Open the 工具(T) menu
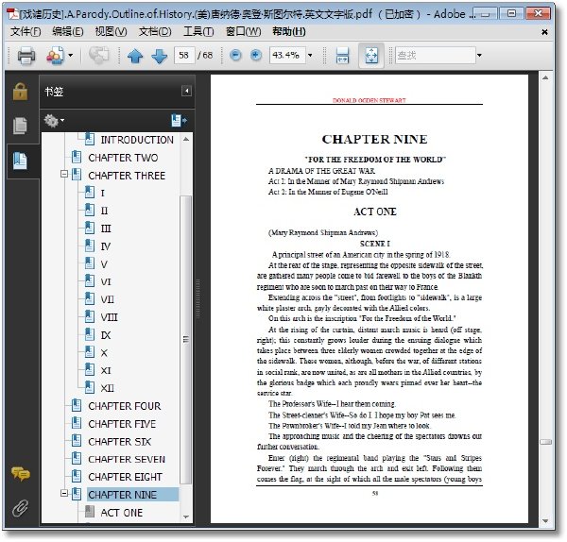567x542 pixels. [x=198, y=32]
